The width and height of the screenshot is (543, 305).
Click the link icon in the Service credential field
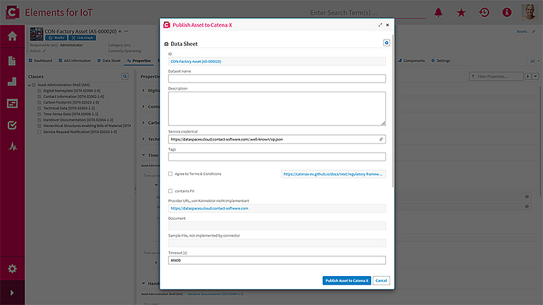tap(381, 139)
